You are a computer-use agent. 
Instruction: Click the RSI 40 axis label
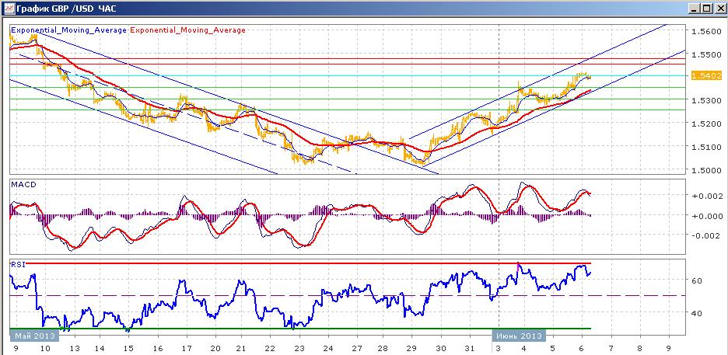click(x=696, y=313)
